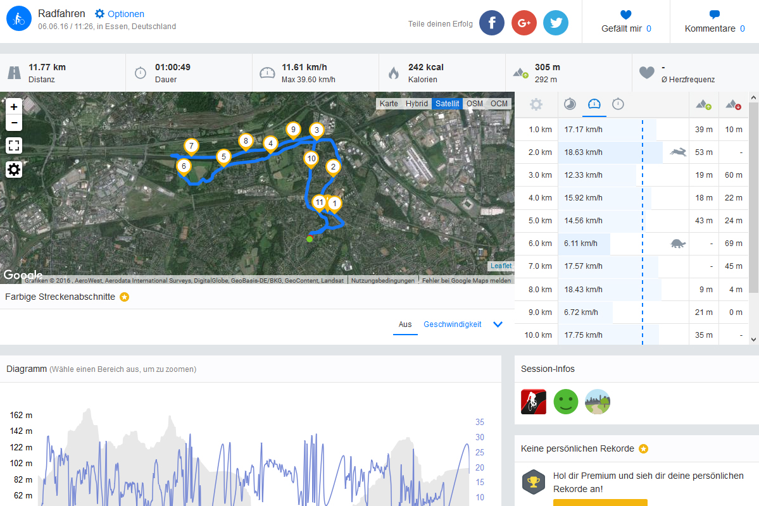
Task: Click the splits table gear icon
Action: click(536, 104)
